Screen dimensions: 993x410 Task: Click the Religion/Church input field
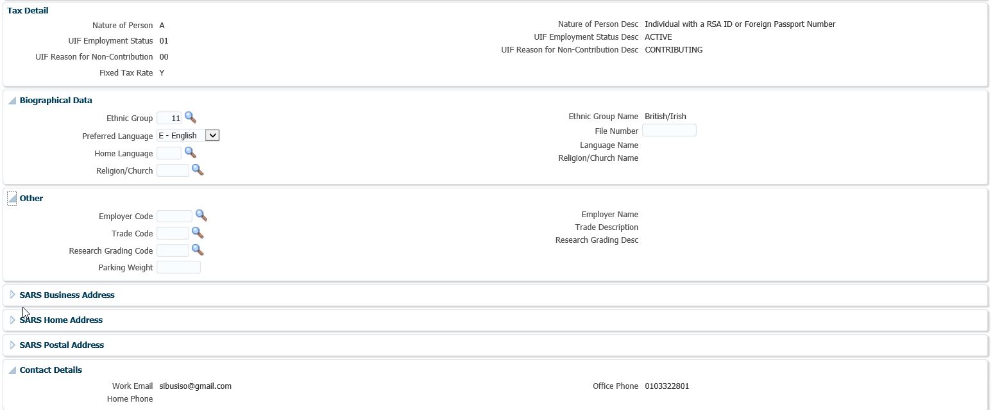point(173,170)
